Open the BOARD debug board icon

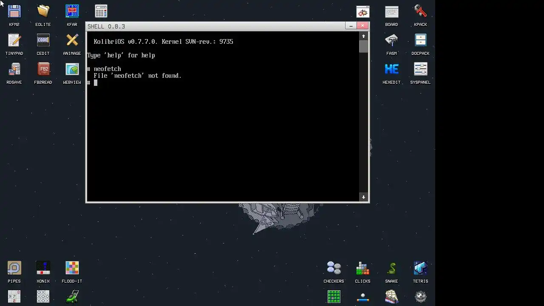[x=391, y=11]
